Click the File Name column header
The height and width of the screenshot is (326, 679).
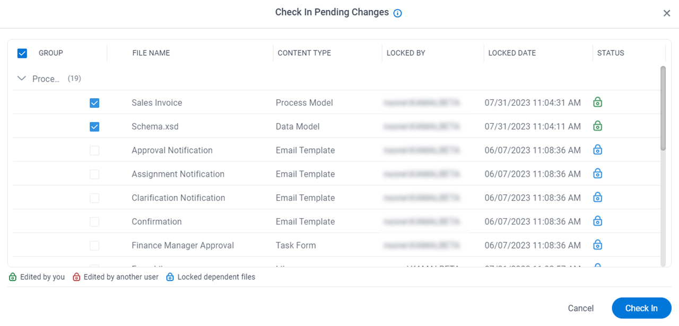pos(151,53)
